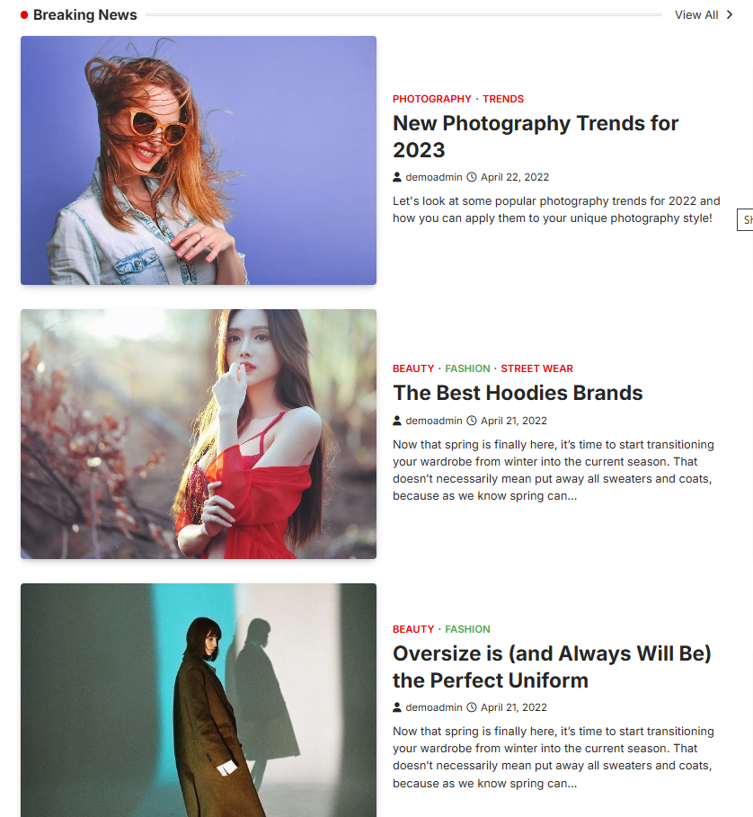This screenshot has width=753, height=817.
Task: Click the partially visible button at right edge
Action: pos(745,219)
